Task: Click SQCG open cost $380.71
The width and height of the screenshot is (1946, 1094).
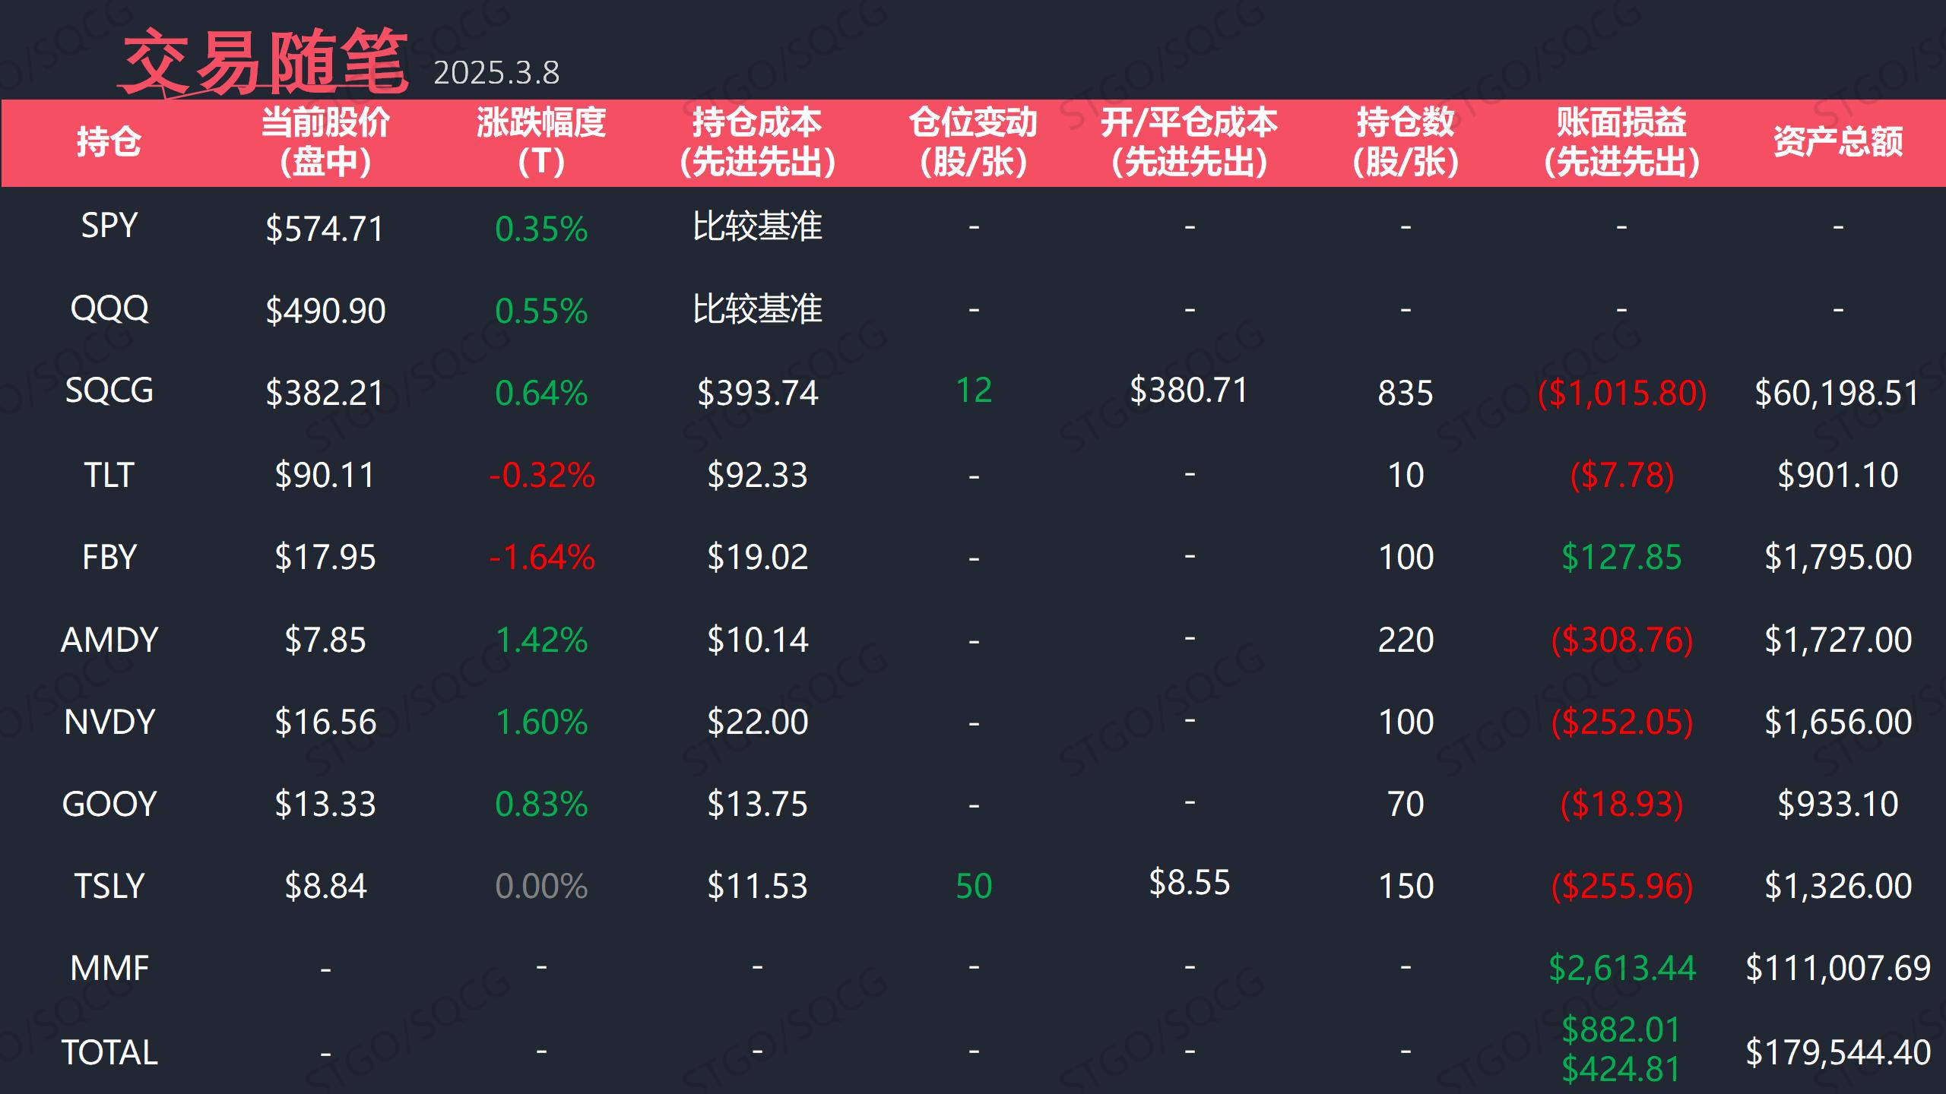Action: click(x=1190, y=390)
